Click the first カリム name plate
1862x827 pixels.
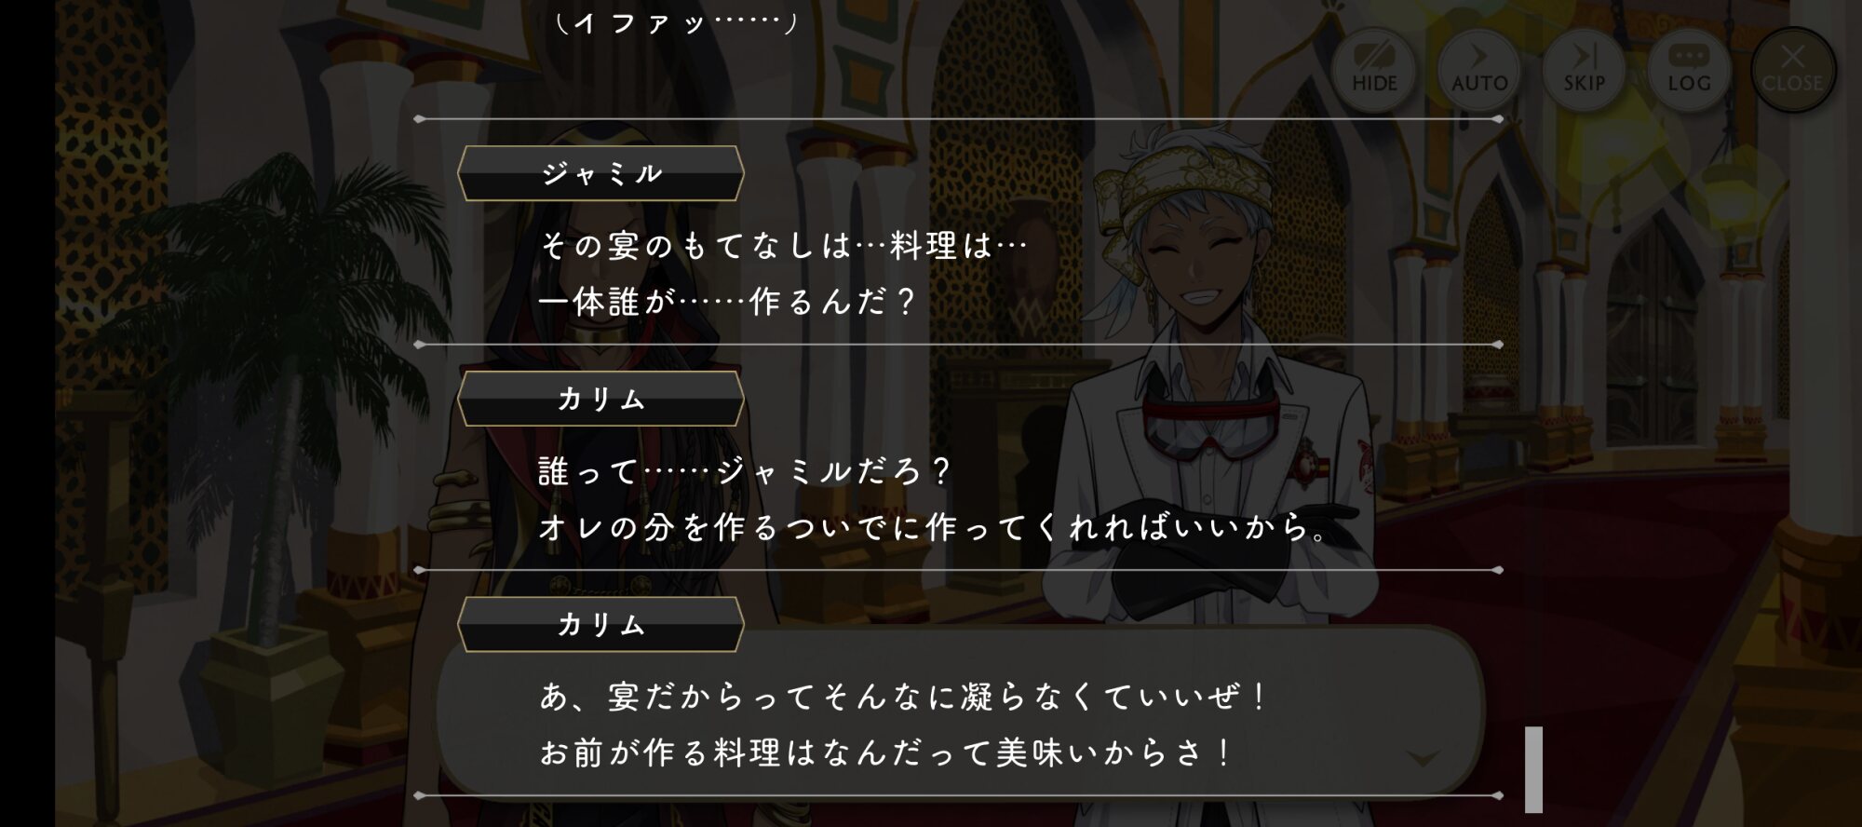click(600, 399)
